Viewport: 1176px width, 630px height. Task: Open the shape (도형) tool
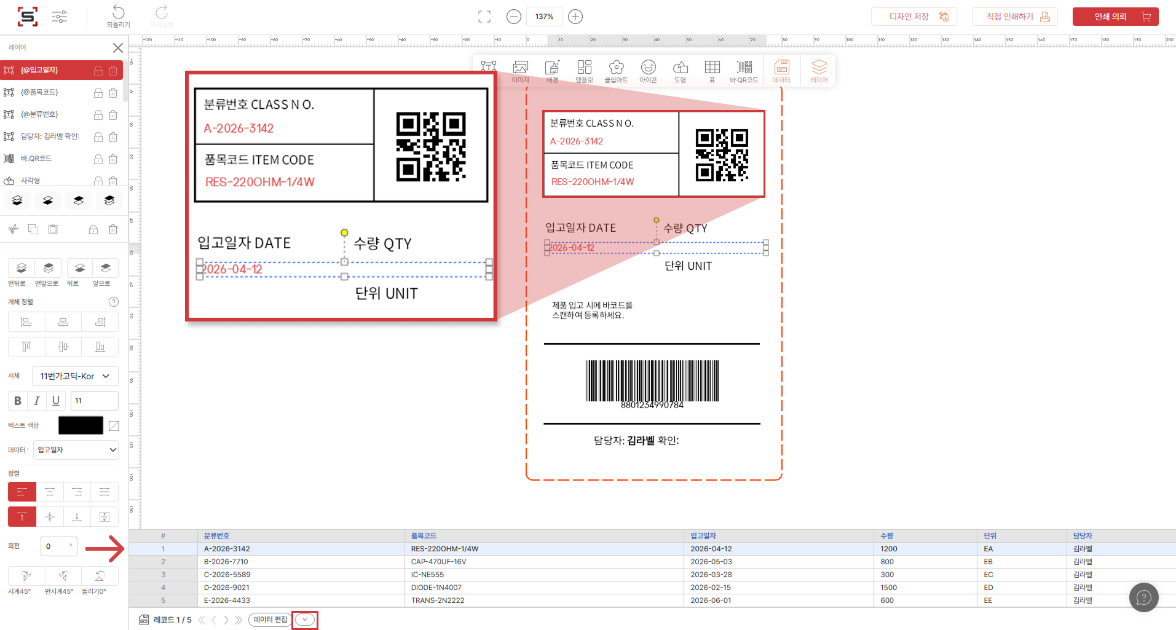[x=680, y=71]
